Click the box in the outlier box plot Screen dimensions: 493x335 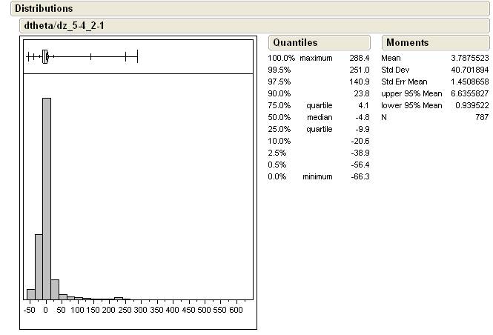point(45,56)
